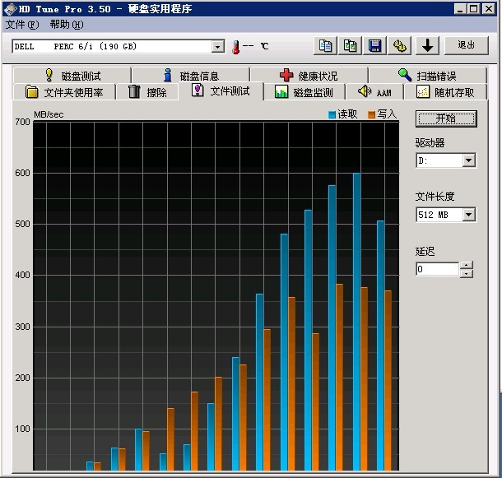
Task: Switch to the 健康状况 tab
Action: click(x=309, y=76)
